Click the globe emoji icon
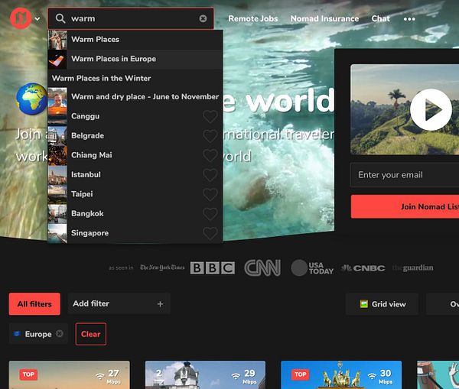This screenshot has height=389, width=459. point(31,99)
